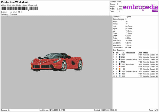Click the Description column header
159x112 pixels.
click(x=130, y=52)
